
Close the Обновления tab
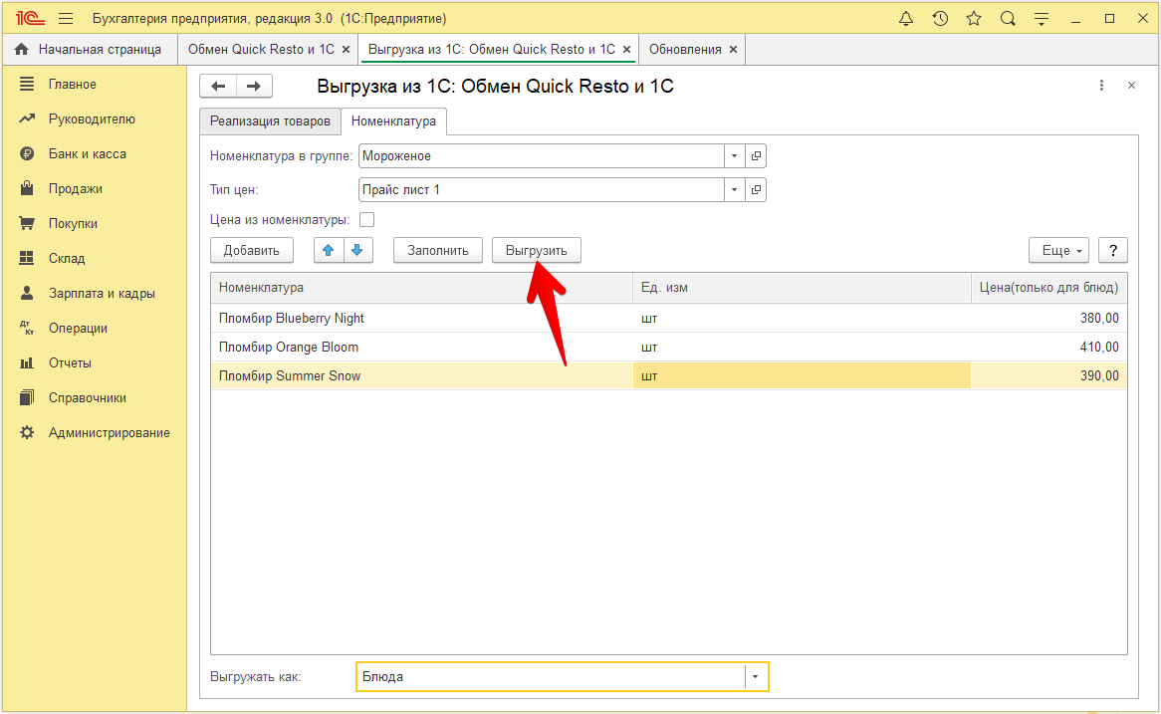tap(733, 50)
